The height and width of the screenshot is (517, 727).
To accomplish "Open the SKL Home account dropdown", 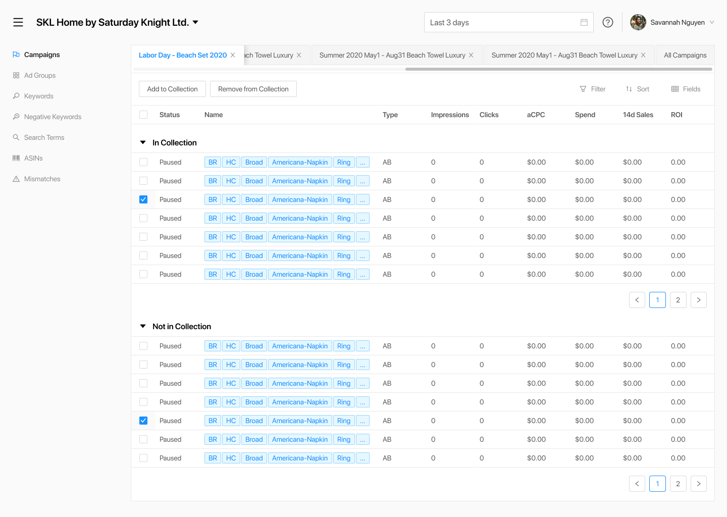I will pyautogui.click(x=195, y=22).
